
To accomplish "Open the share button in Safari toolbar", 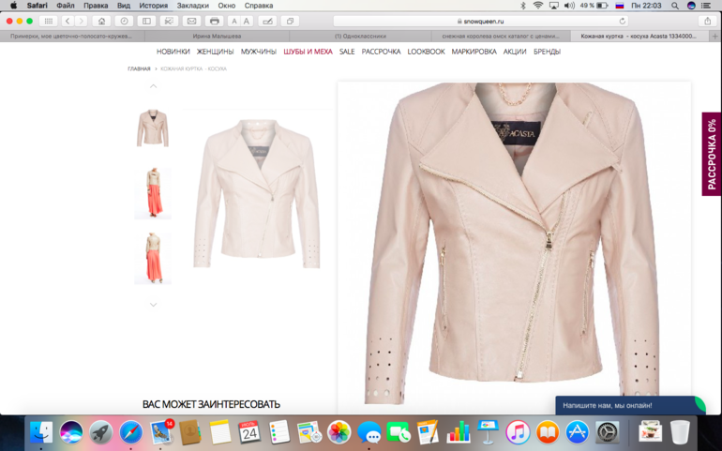I will coord(707,21).
